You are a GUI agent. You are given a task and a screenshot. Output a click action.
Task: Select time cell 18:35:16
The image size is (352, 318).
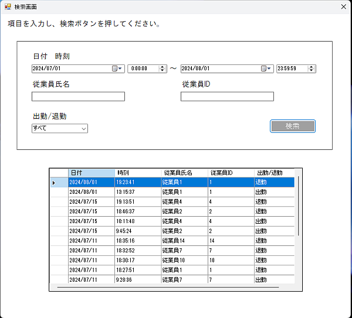[138, 241]
